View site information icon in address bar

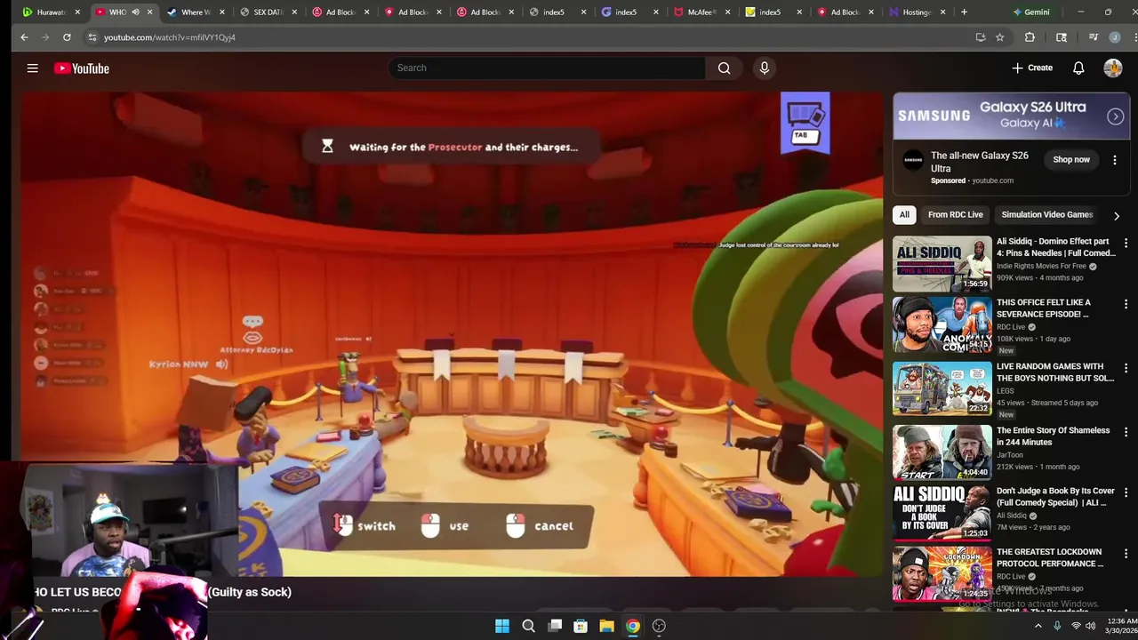point(92,37)
